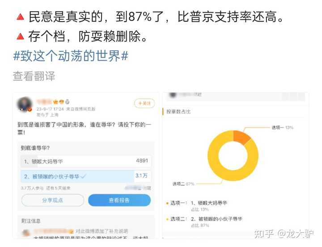Open the #致这个动荡的世界# hashtag link
This screenshot has width=322, height=247.
[x=71, y=56]
